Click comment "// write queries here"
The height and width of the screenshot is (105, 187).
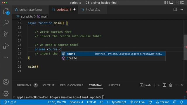53,32
